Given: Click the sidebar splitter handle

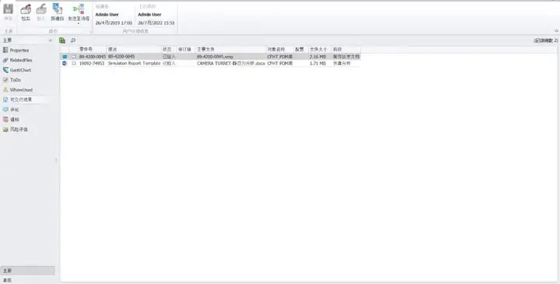Looking at the screenshot, I should click(x=56, y=160).
